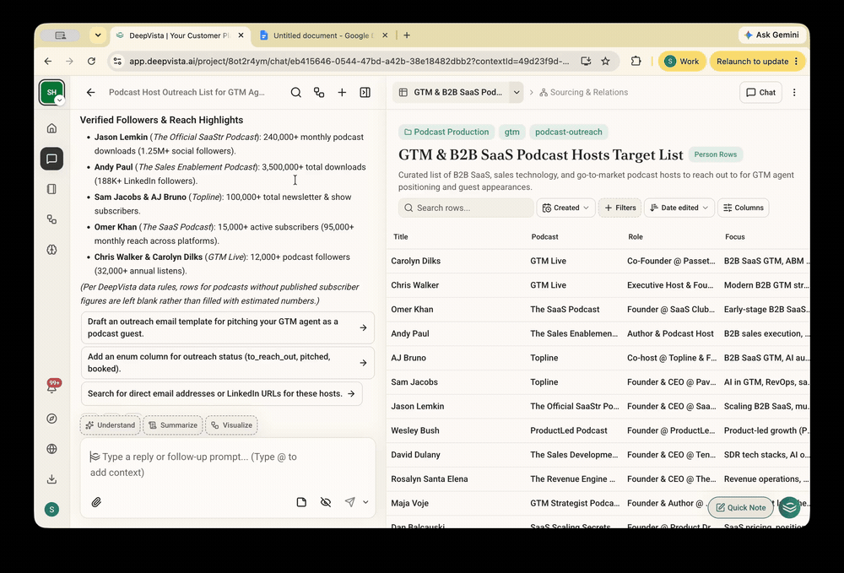The width and height of the screenshot is (844, 573).
Task: Click the Quick Note button
Action: [x=741, y=507]
